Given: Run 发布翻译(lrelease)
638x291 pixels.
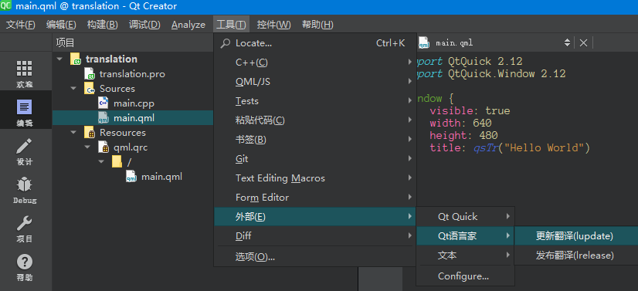Looking at the screenshot, I should coord(576,255).
